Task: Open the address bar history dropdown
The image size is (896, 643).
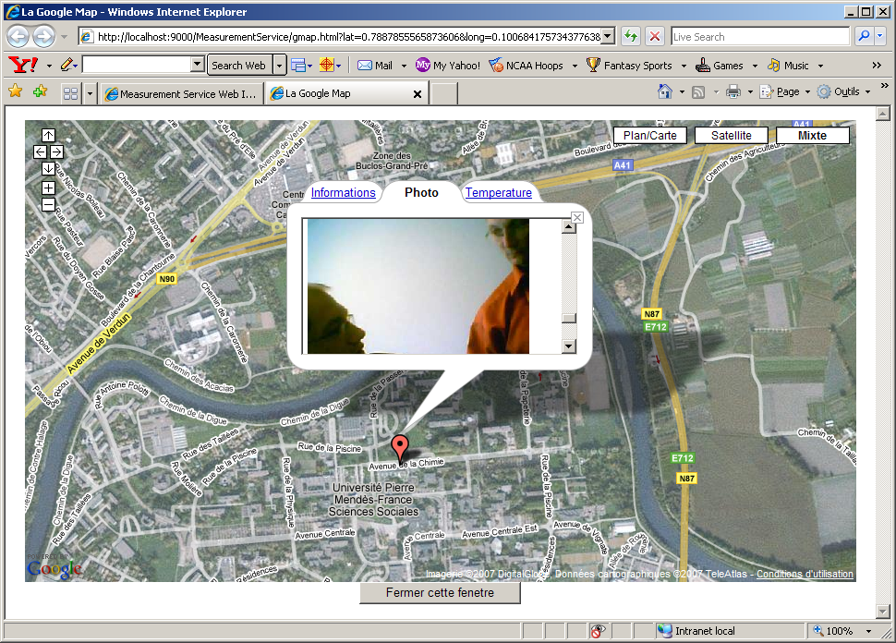Action: point(609,37)
